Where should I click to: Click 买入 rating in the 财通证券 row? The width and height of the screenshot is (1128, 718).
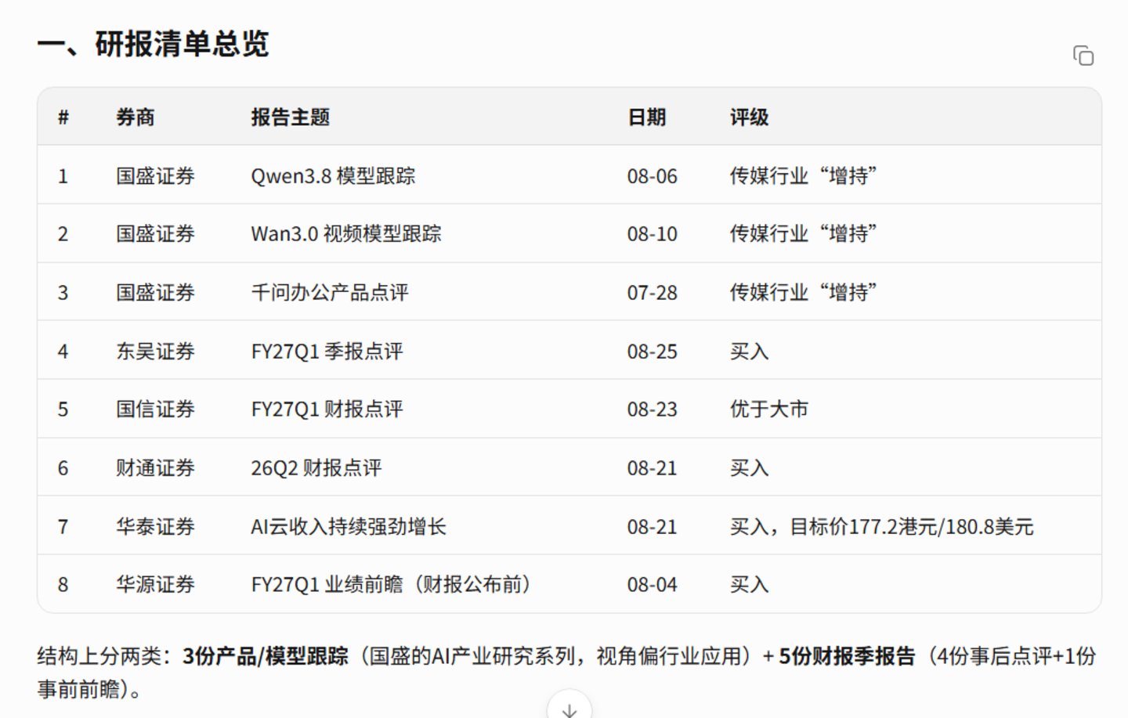749,468
